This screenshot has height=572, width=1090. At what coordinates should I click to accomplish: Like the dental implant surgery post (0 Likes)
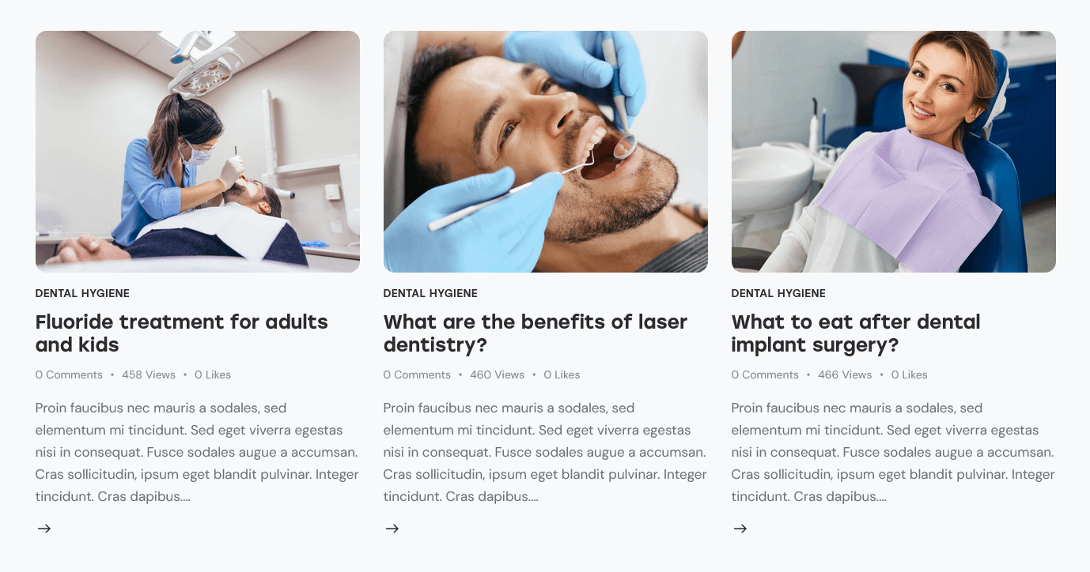pos(909,374)
